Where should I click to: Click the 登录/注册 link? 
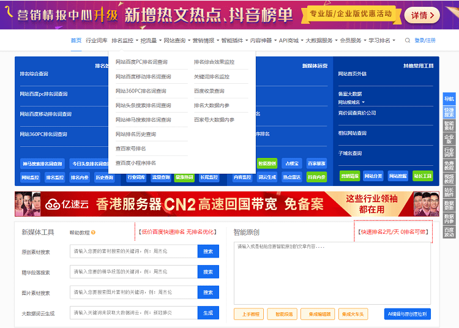(425, 40)
